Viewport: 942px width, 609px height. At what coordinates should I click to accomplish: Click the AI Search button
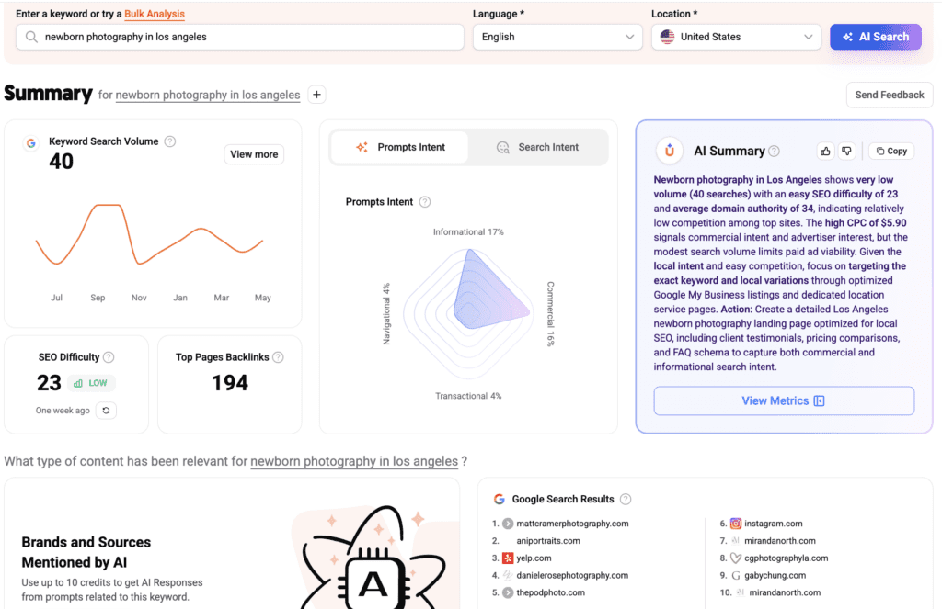876,37
